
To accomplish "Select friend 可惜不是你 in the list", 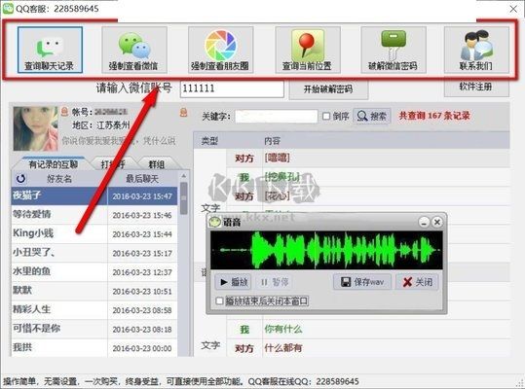I will tap(59, 329).
